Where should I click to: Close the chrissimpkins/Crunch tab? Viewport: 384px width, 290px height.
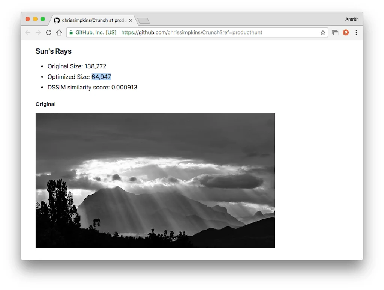[131, 20]
